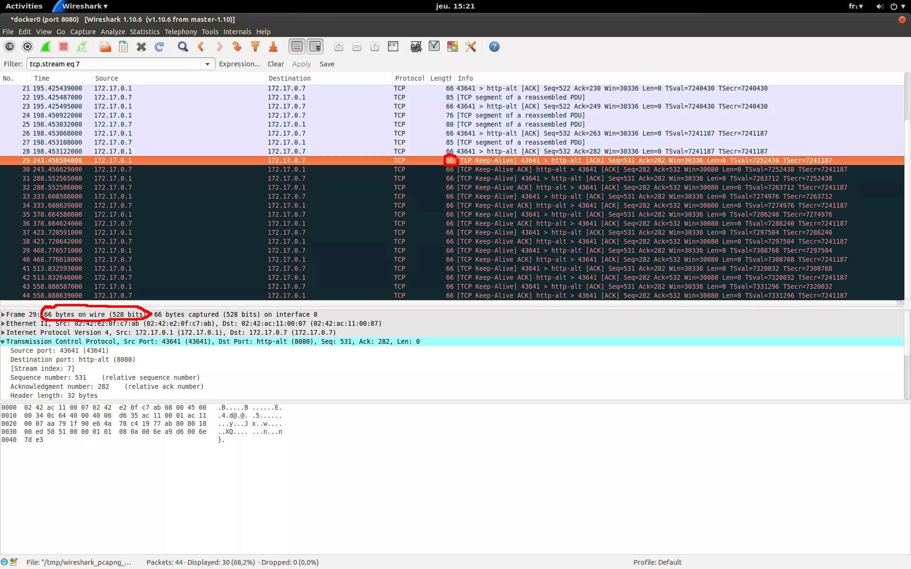Reload the capture file

(159, 46)
